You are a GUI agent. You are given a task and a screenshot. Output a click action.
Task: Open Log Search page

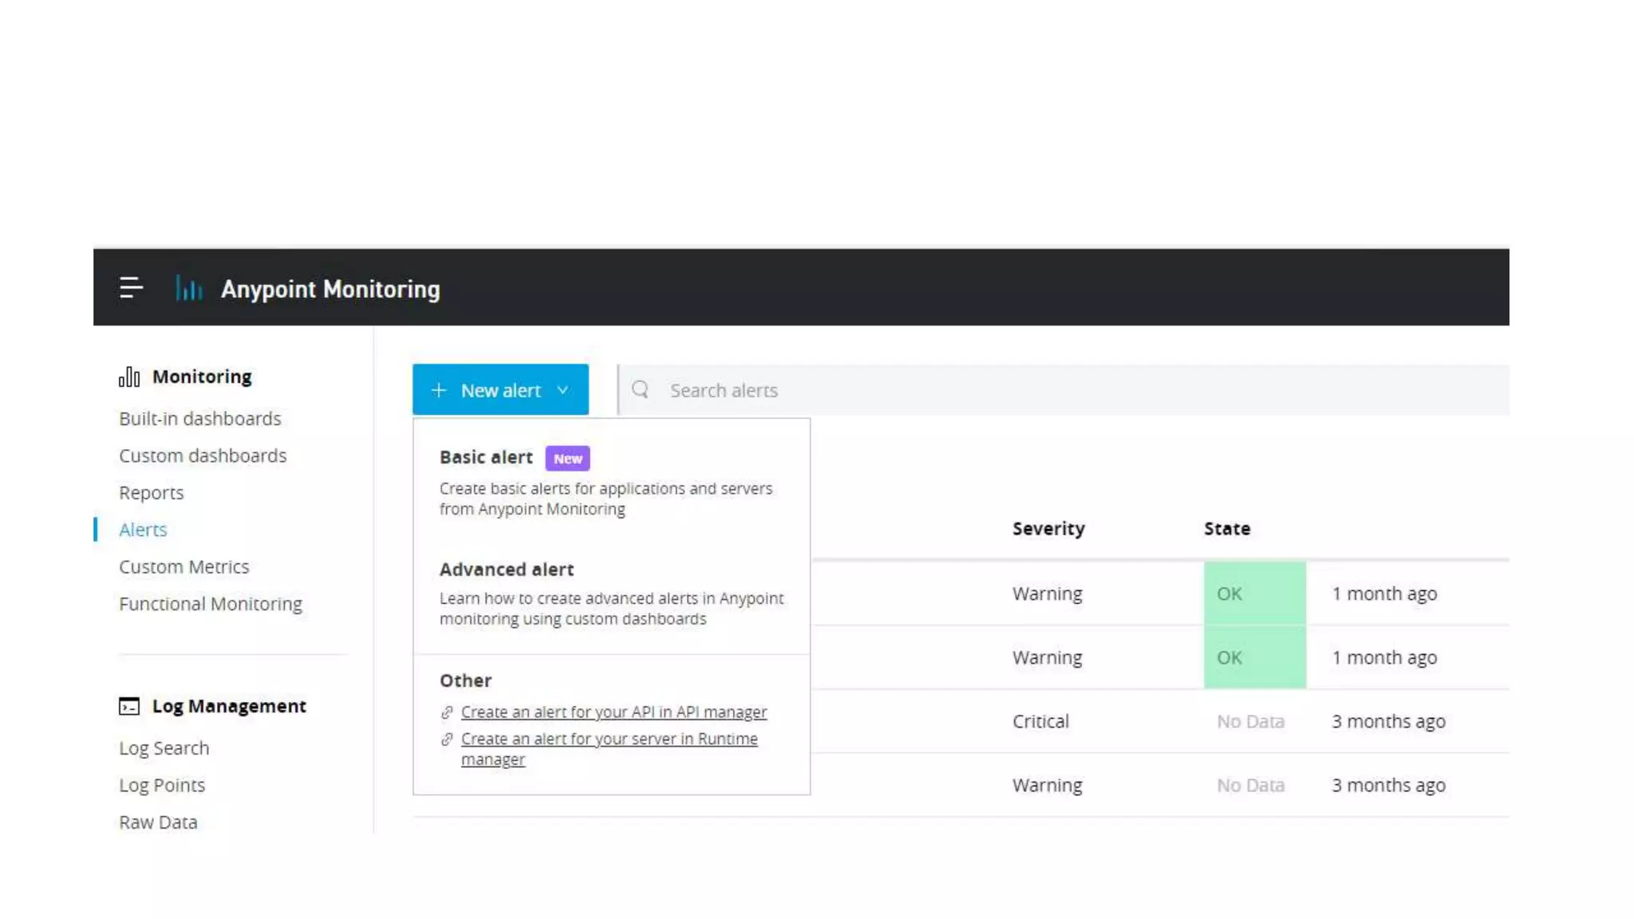[x=164, y=748]
